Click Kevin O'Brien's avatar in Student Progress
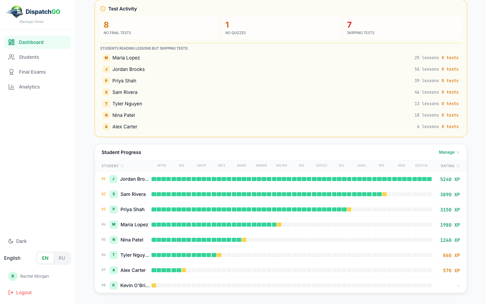This screenshot has height=304, width=486. tap(114, 285)
